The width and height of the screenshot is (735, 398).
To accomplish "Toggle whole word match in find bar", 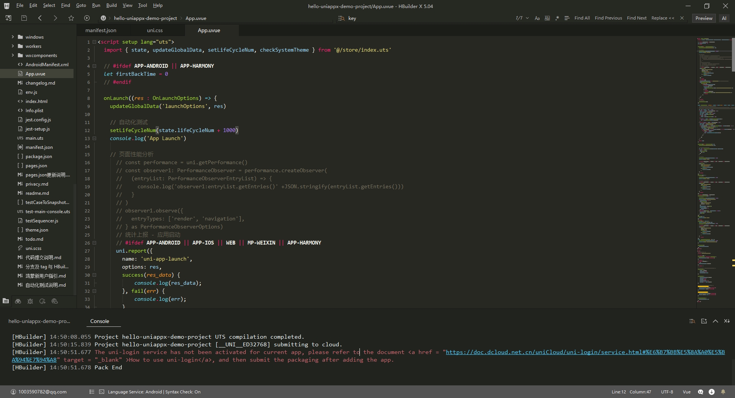I will pyautogui.click(x=547, y=18).
